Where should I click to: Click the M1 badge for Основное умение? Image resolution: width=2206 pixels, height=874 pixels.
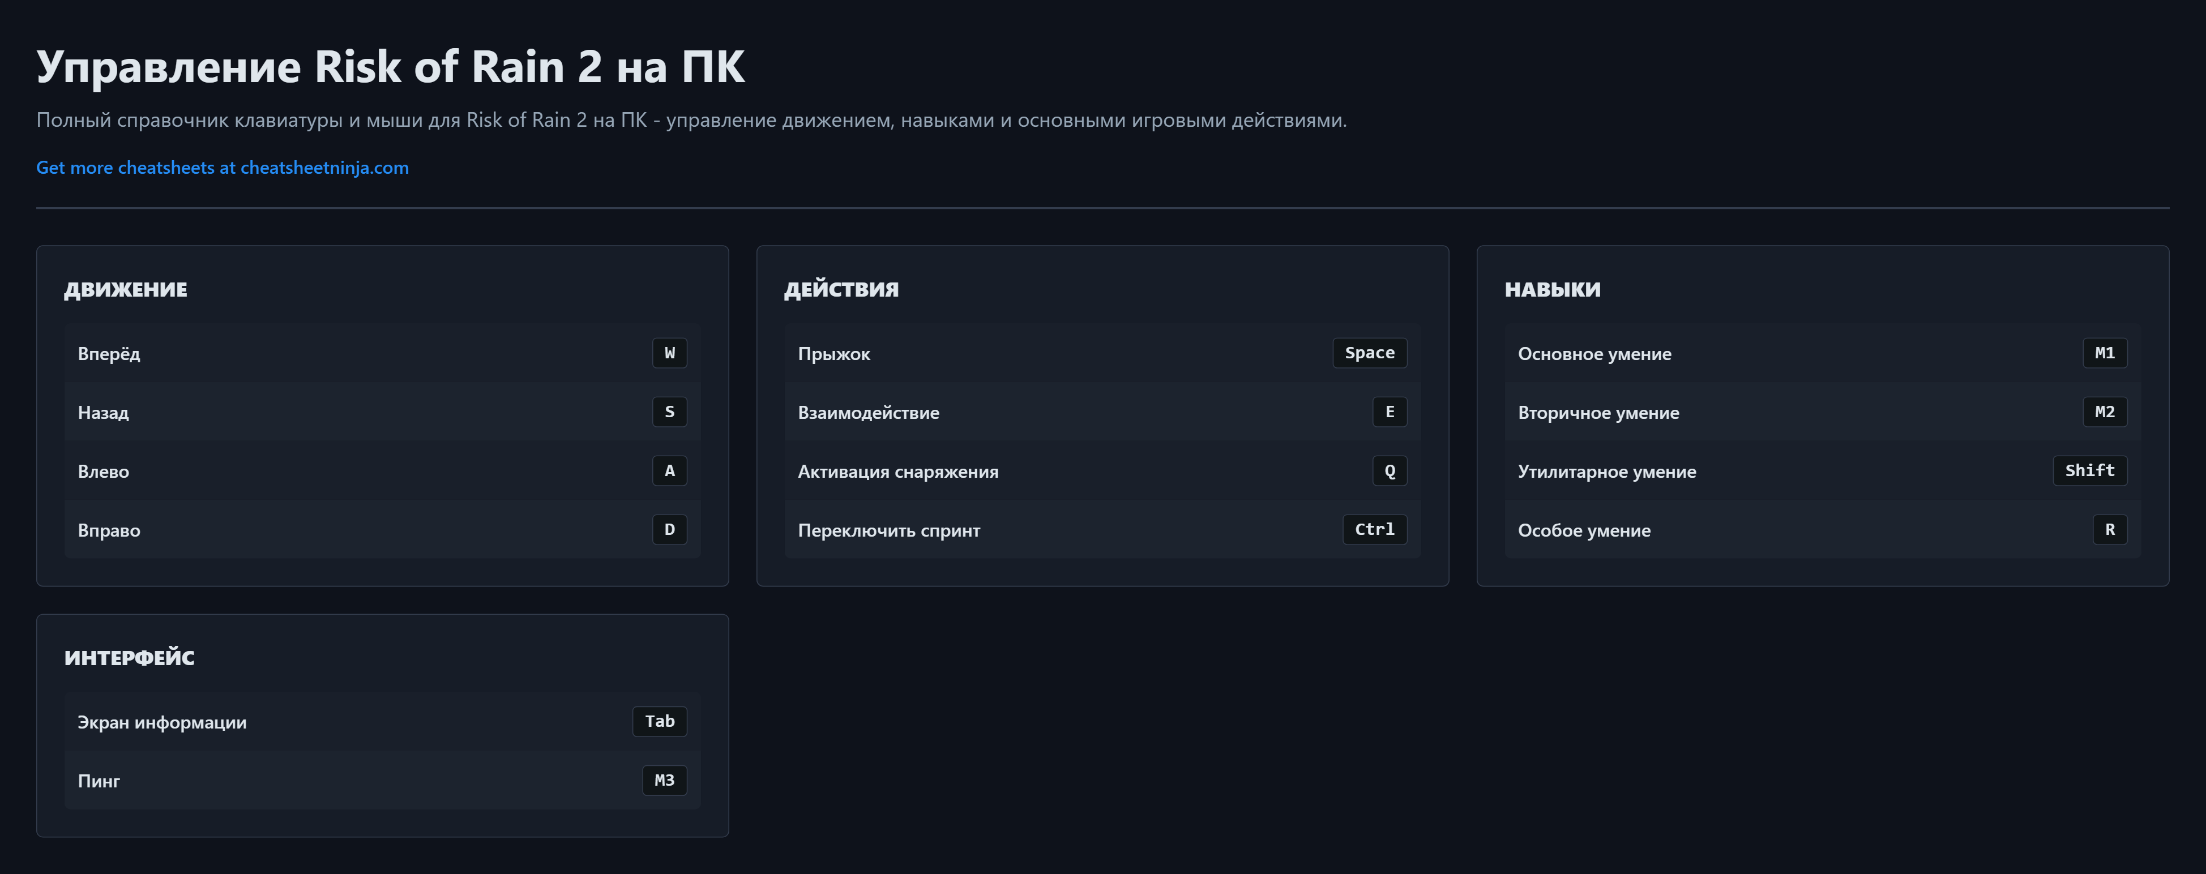point(2104,353)
